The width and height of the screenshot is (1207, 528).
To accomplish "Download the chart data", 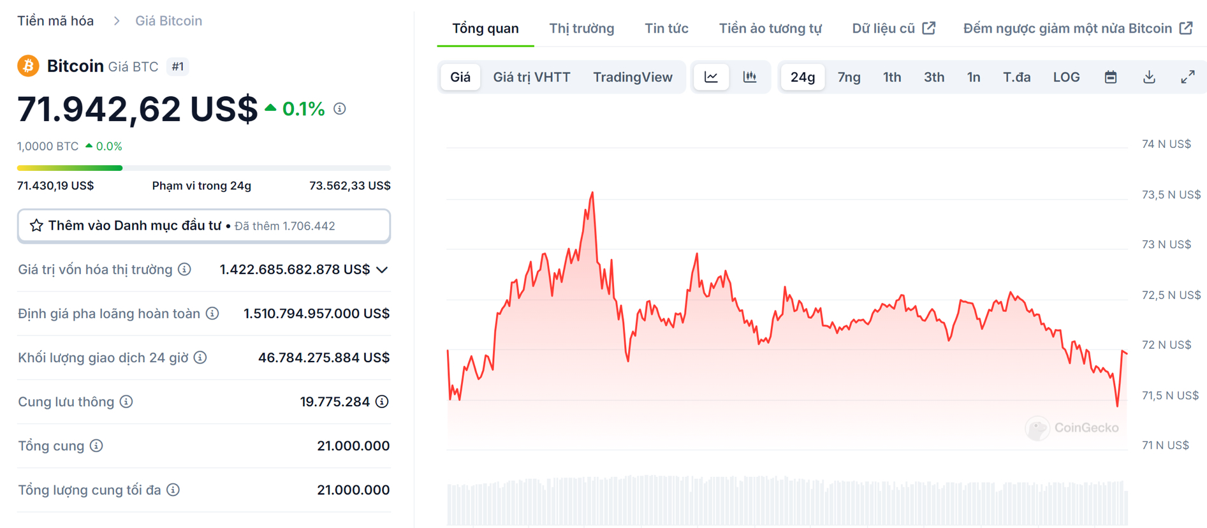I will (1149, 77).
